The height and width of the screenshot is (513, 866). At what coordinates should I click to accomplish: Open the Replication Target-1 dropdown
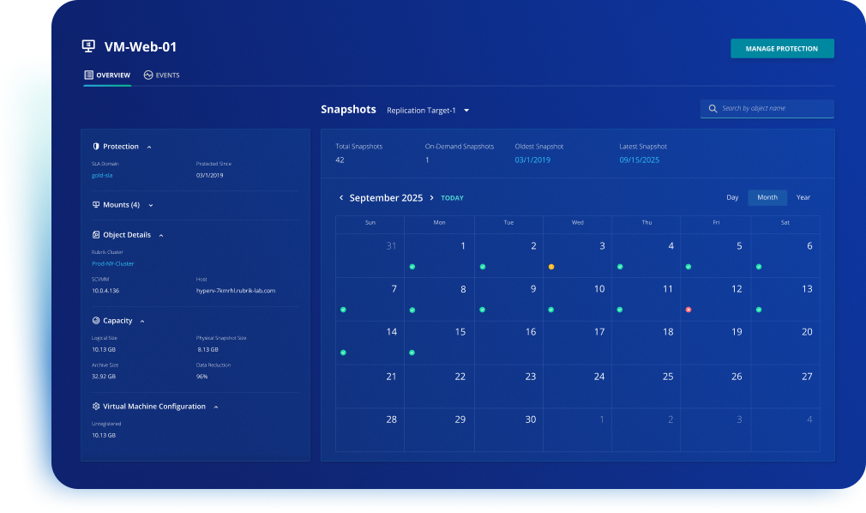click(466, 110)
